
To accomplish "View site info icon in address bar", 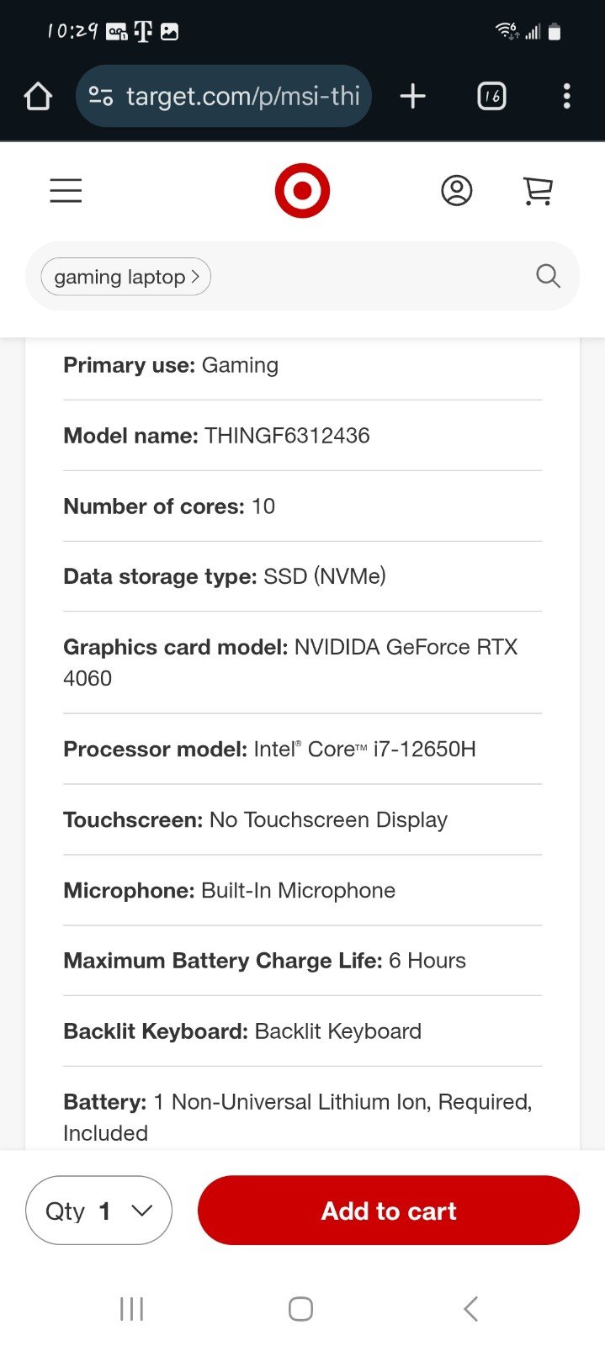I will pyautogui.click(x=101, y=96).
